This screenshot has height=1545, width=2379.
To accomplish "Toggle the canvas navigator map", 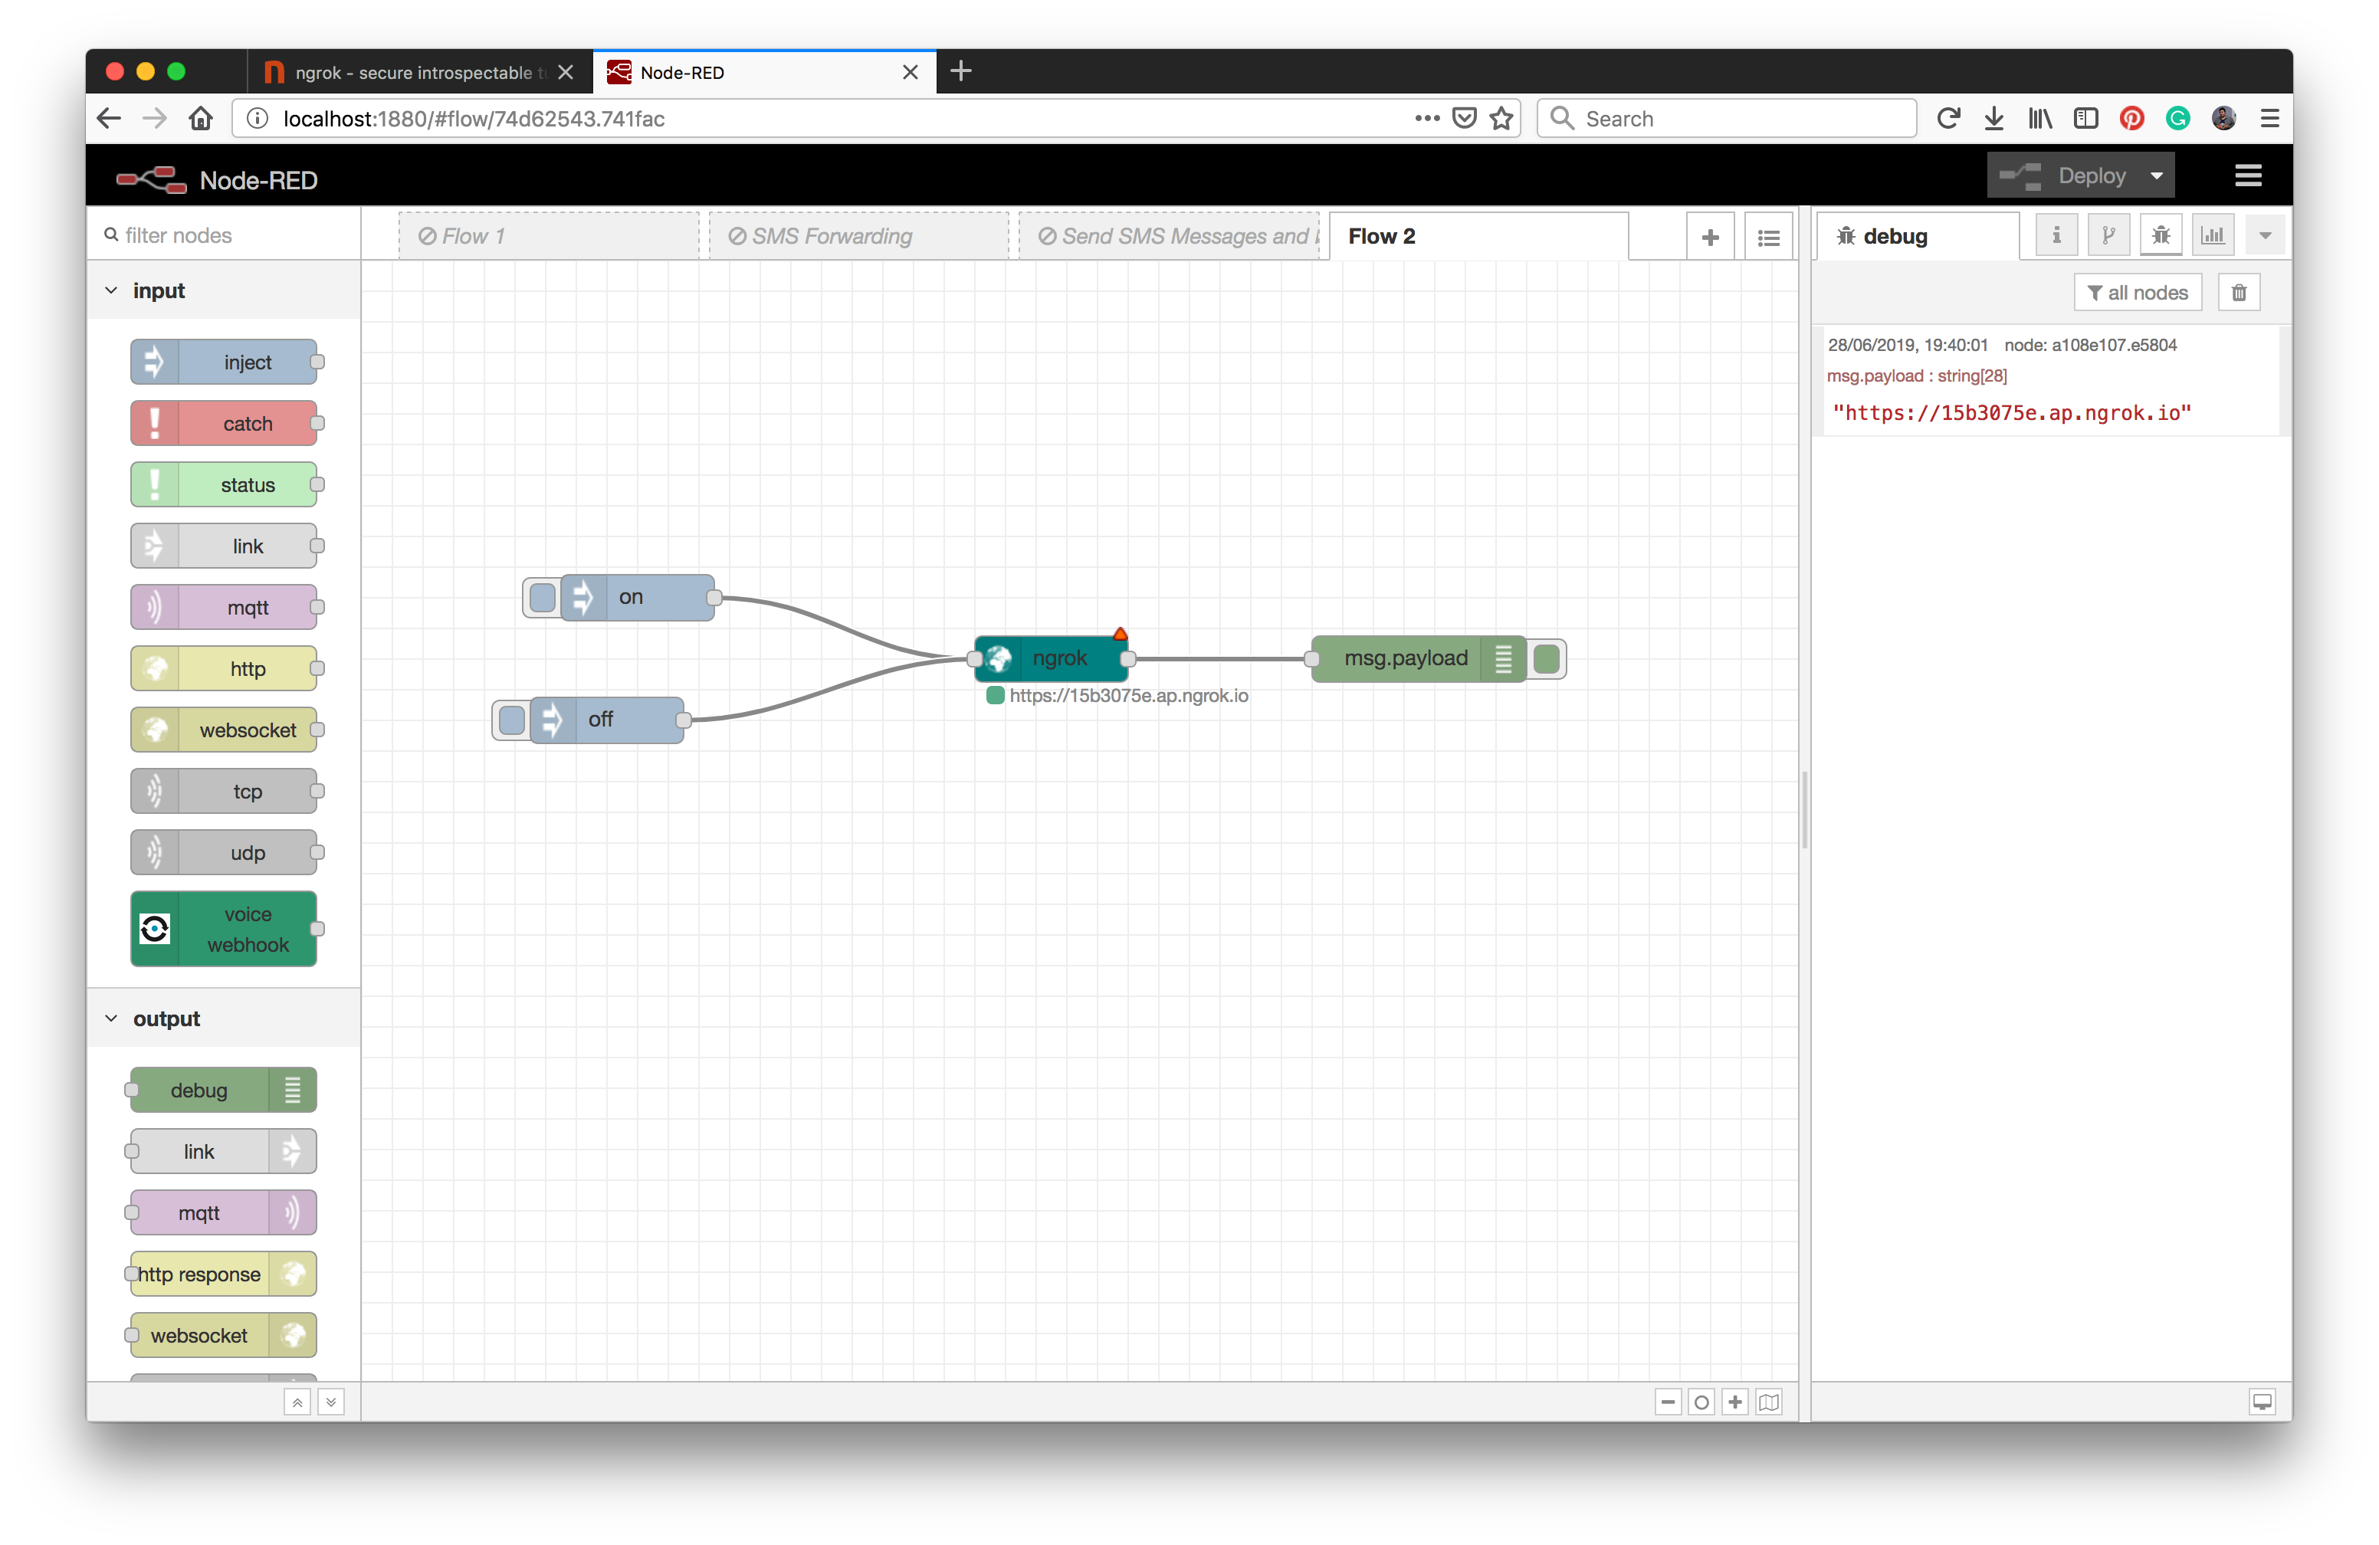I will 1769,1402.
